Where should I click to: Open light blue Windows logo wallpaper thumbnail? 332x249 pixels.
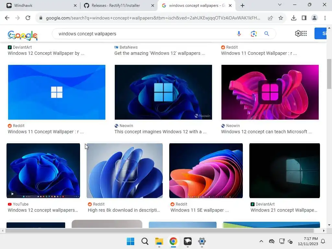click(57, 92)
